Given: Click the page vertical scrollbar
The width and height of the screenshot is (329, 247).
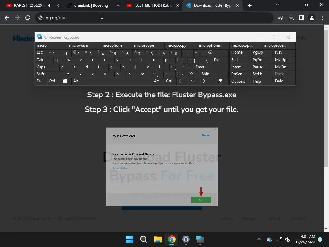Looking at the screenshot, I should click(x=326, y=99).
